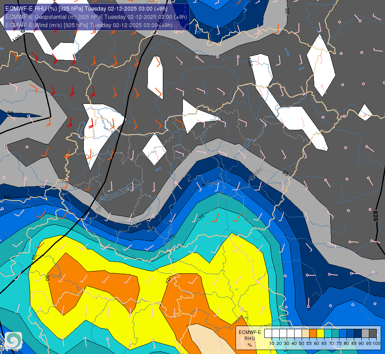Viewport: 385px width, 354px height.
Task: Click the swirl logo icon in bottom-left corner
Action: click(x=13, y=341)
